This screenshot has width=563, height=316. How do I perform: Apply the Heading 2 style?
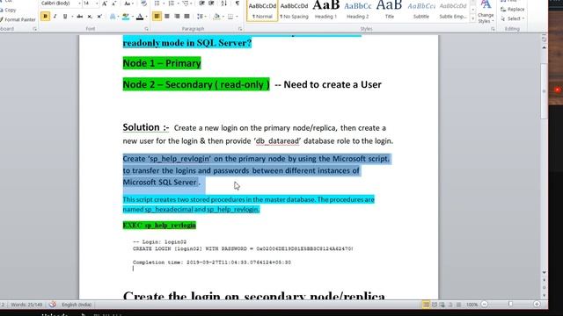(x=358, y=11)
